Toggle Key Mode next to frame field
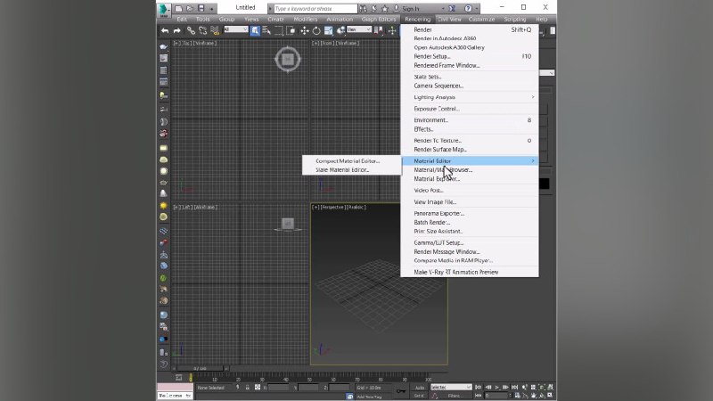Image resolution: width=713 pixels, height=401 pixels. [x=478, y=396]
